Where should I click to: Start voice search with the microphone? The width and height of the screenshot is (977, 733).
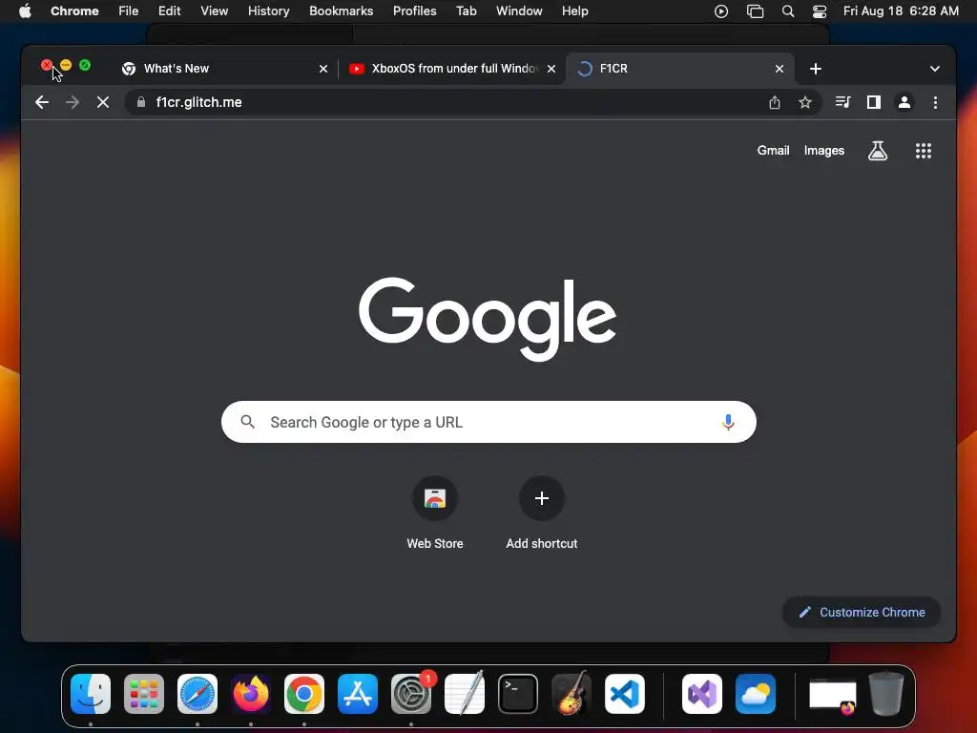(728, 422)
